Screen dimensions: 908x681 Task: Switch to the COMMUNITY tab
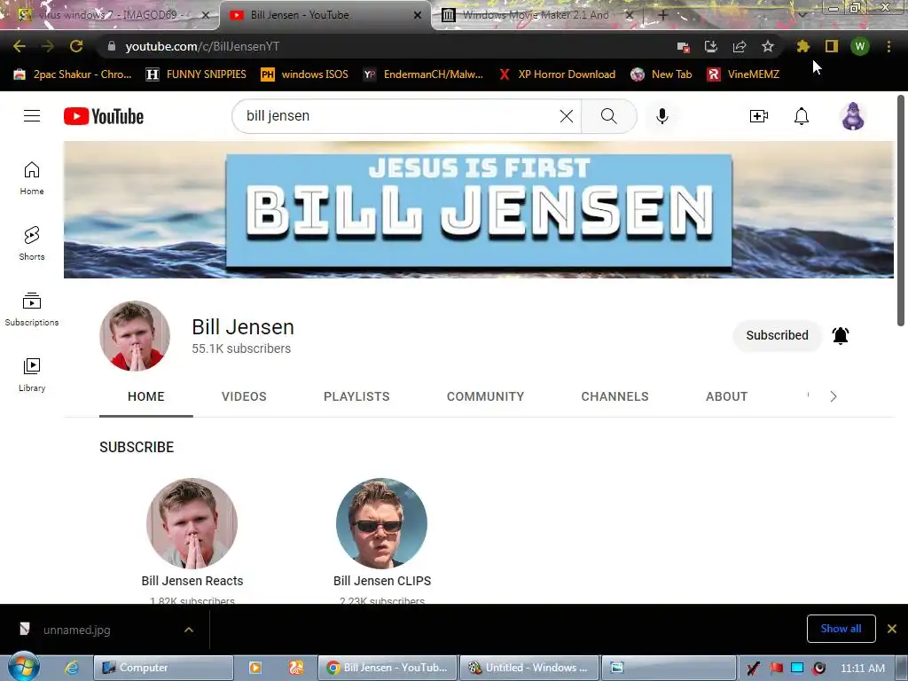[x=485, y=396]
